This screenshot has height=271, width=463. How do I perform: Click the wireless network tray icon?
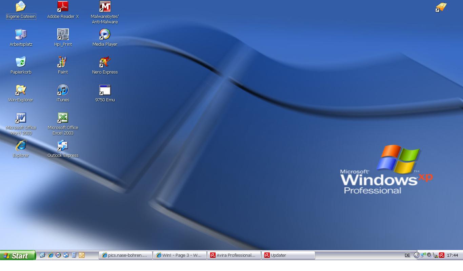[x=423, y=255]
